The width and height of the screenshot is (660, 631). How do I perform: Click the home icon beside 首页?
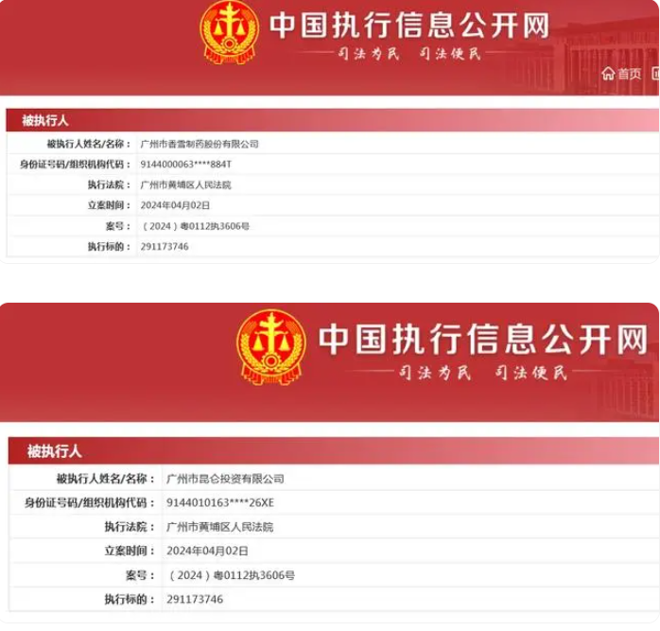[x=608, y=74]
